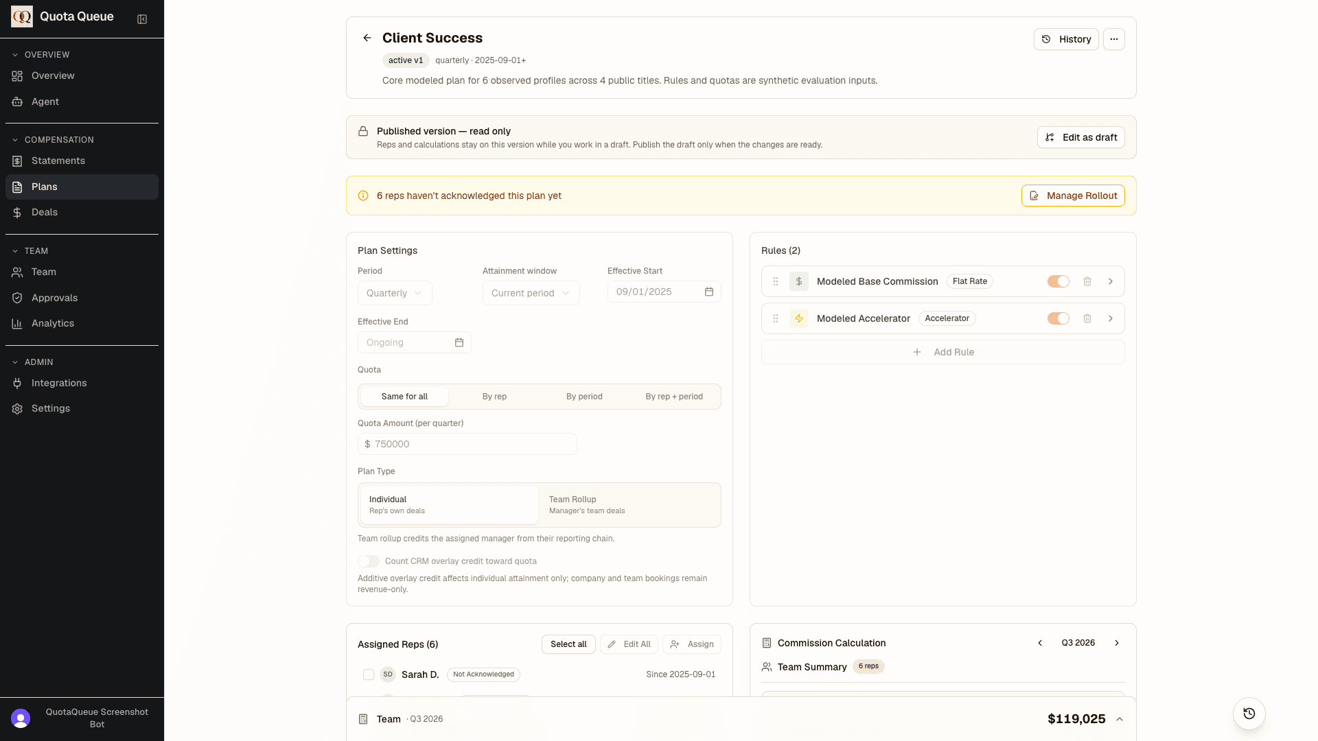Screen dimensions: 1318x741
Task: Switch quota mode to By period
Action: 584,397
